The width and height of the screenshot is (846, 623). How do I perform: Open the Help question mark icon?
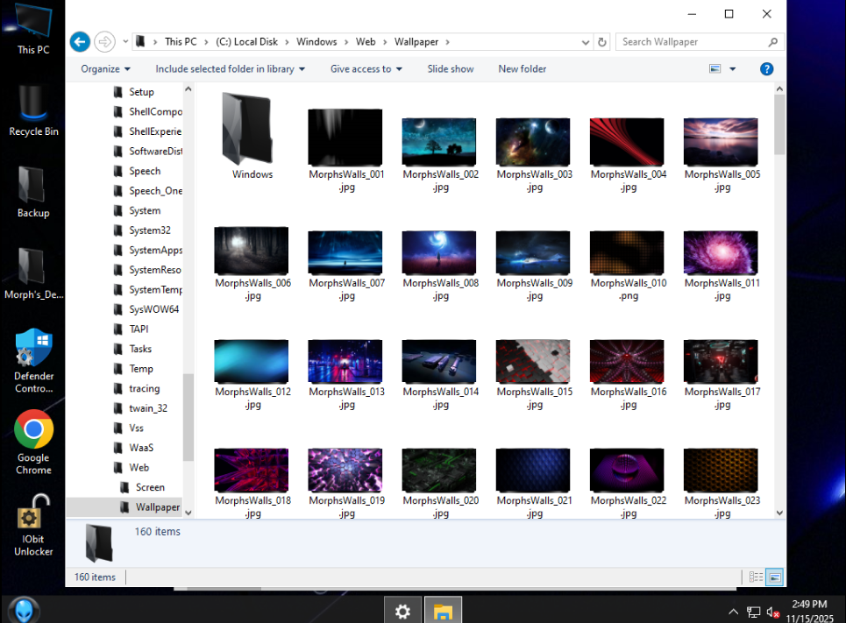(x=766, y=69)
